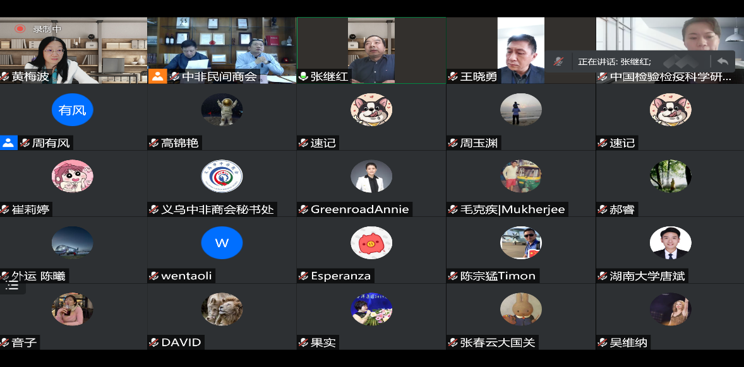Click the muted mic icon beside wentaoli
The image size is (744, 367).
click(154, 276)
